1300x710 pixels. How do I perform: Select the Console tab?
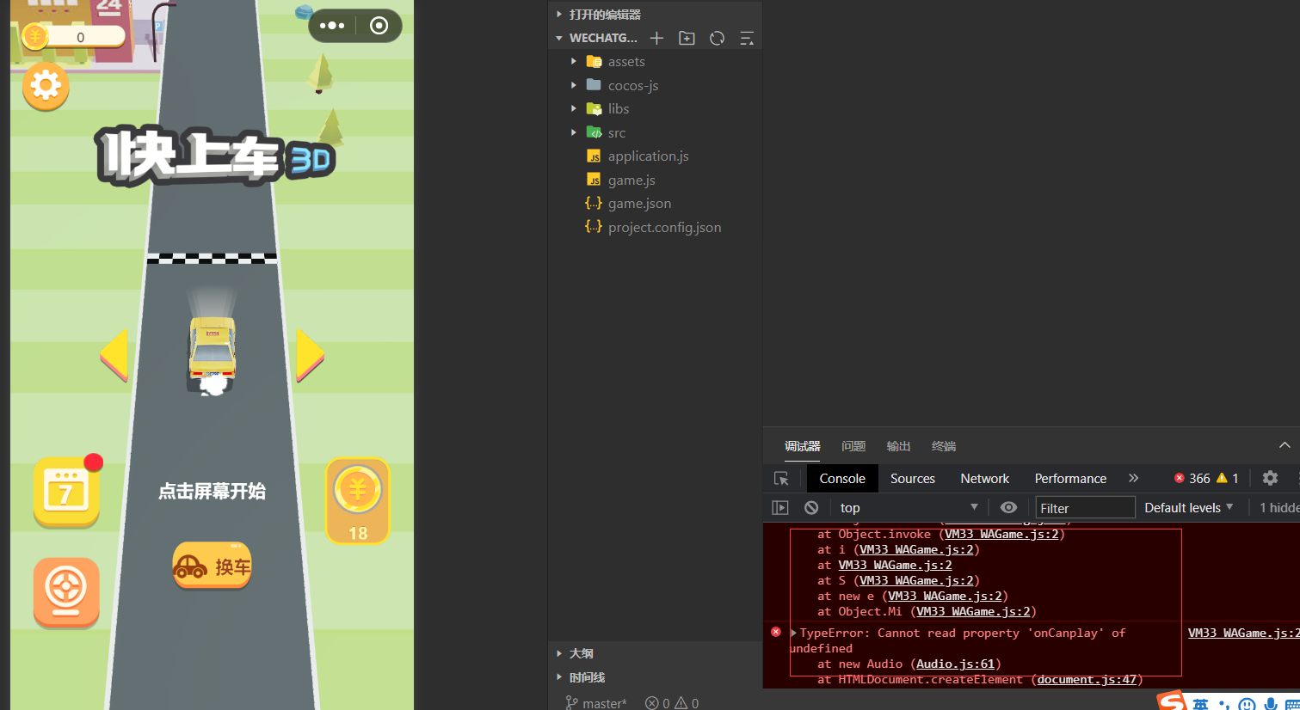point(842,479)
